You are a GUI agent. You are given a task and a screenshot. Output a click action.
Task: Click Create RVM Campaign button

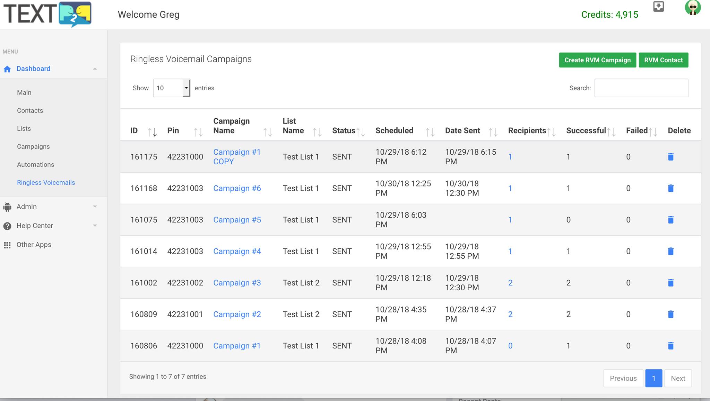[x=597, y=60]
